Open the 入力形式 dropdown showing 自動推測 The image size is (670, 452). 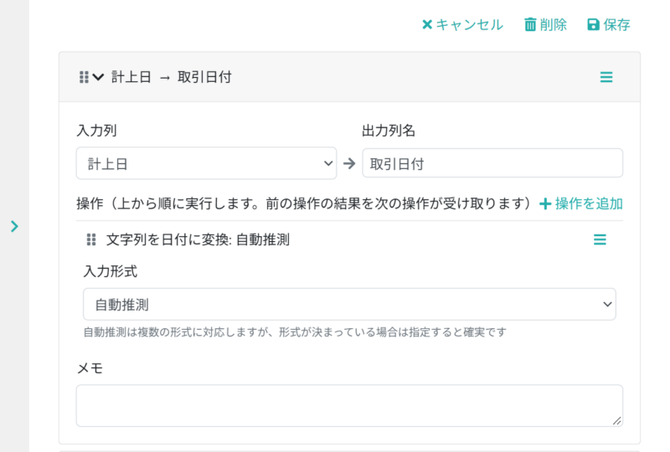coord(349,304)
